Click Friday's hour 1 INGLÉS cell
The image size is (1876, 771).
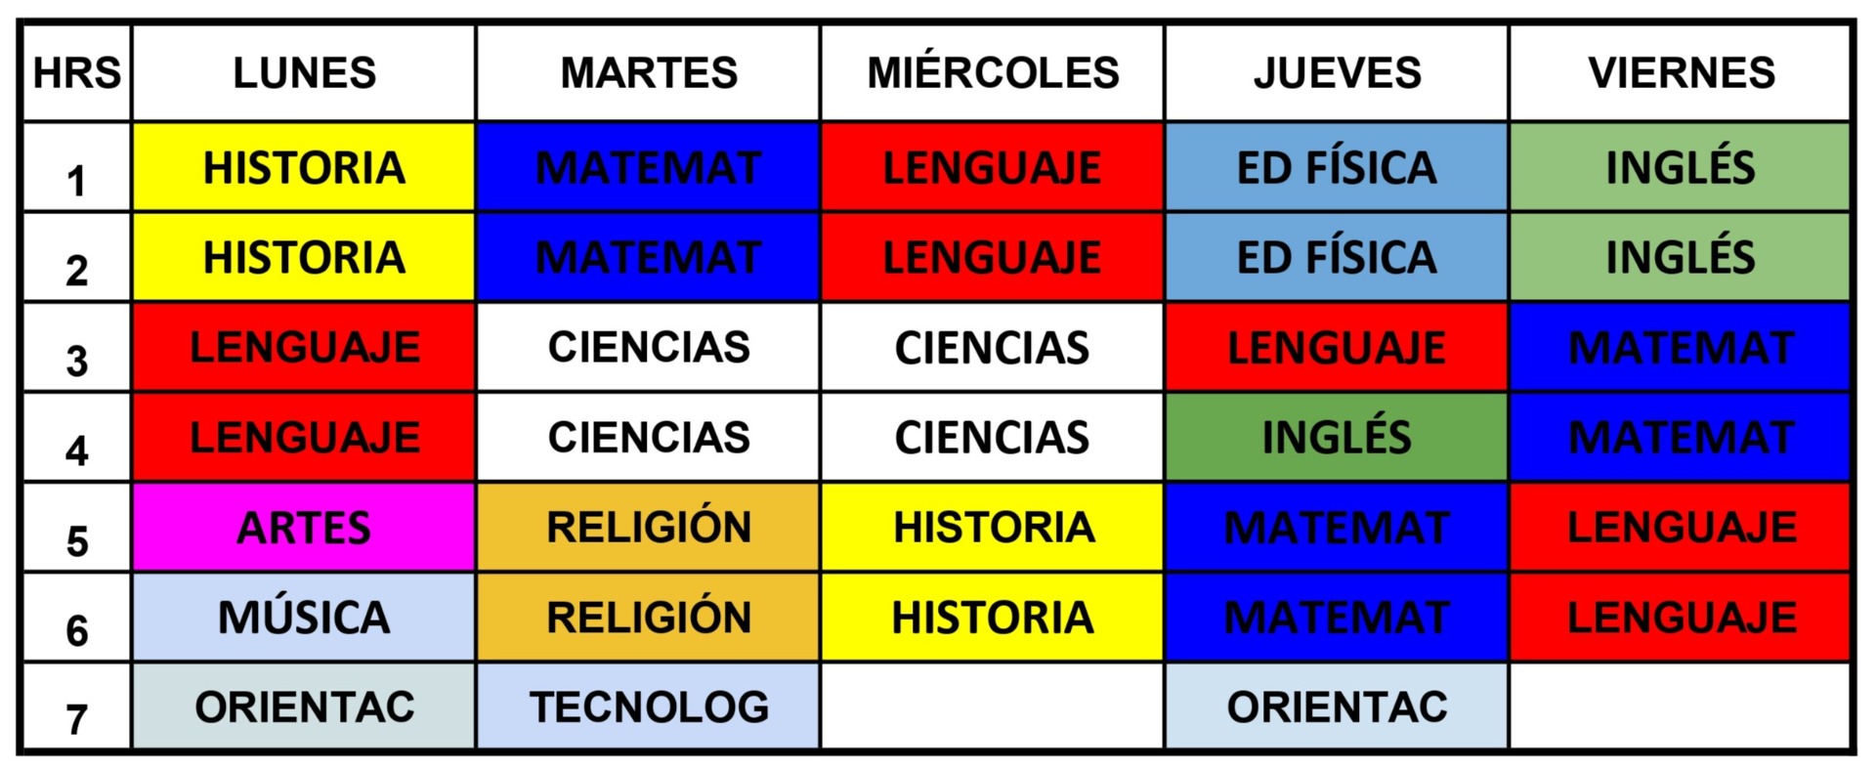pos(1681,167)
